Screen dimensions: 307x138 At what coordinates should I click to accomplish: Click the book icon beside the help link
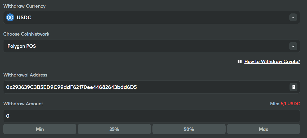[240, 61]
